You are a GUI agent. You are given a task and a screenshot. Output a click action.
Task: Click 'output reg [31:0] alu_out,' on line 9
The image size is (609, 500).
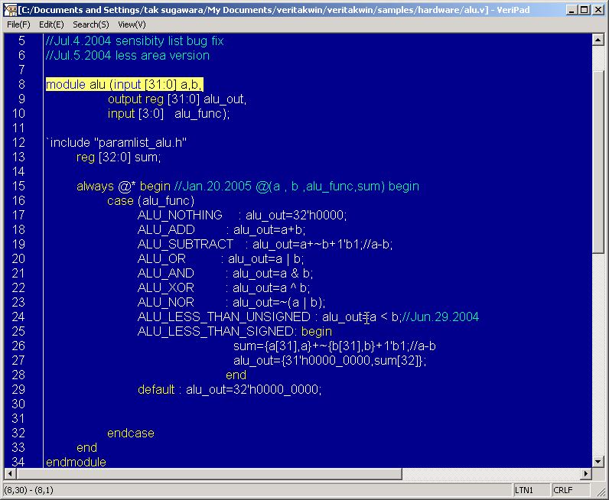[177, 99]
